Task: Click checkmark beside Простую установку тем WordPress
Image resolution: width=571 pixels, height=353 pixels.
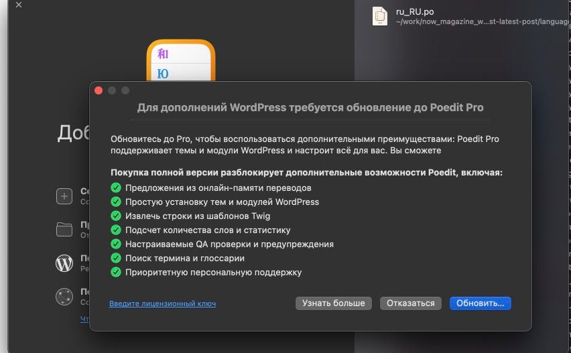Action: coord(116,202)
